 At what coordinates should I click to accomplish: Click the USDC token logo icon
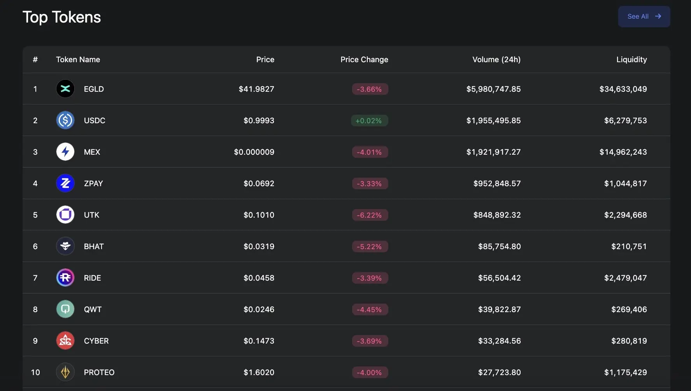tap(65, 120)
